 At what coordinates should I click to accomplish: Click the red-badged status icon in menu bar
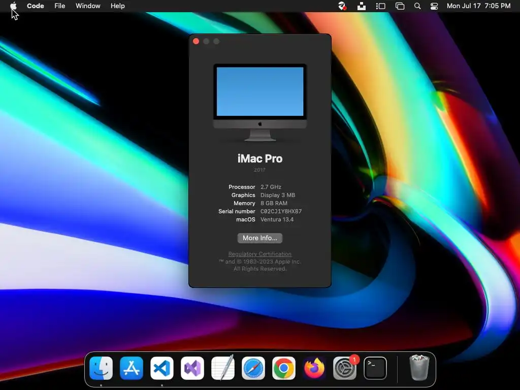(x=342, y=6)
